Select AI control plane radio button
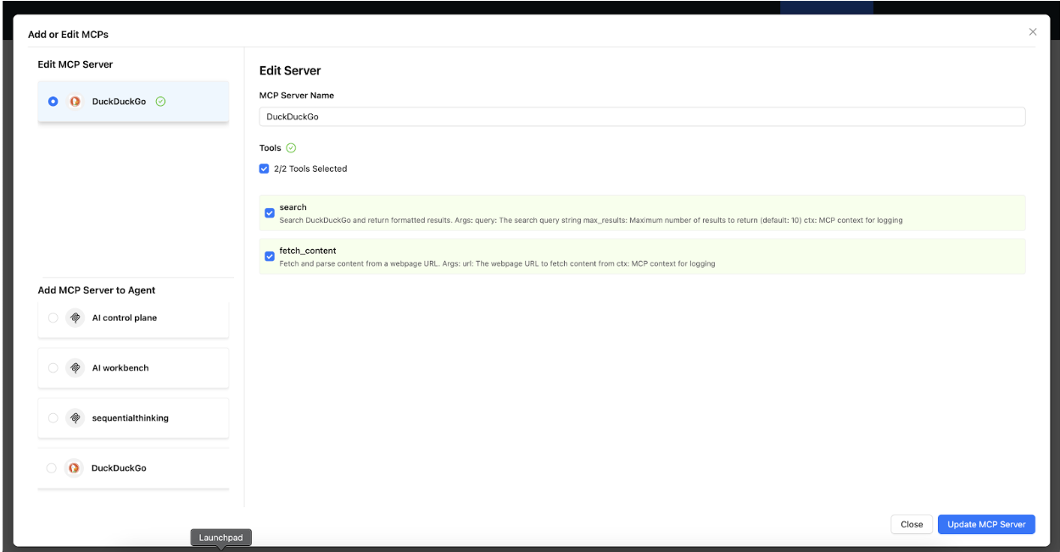 [53, 318]
